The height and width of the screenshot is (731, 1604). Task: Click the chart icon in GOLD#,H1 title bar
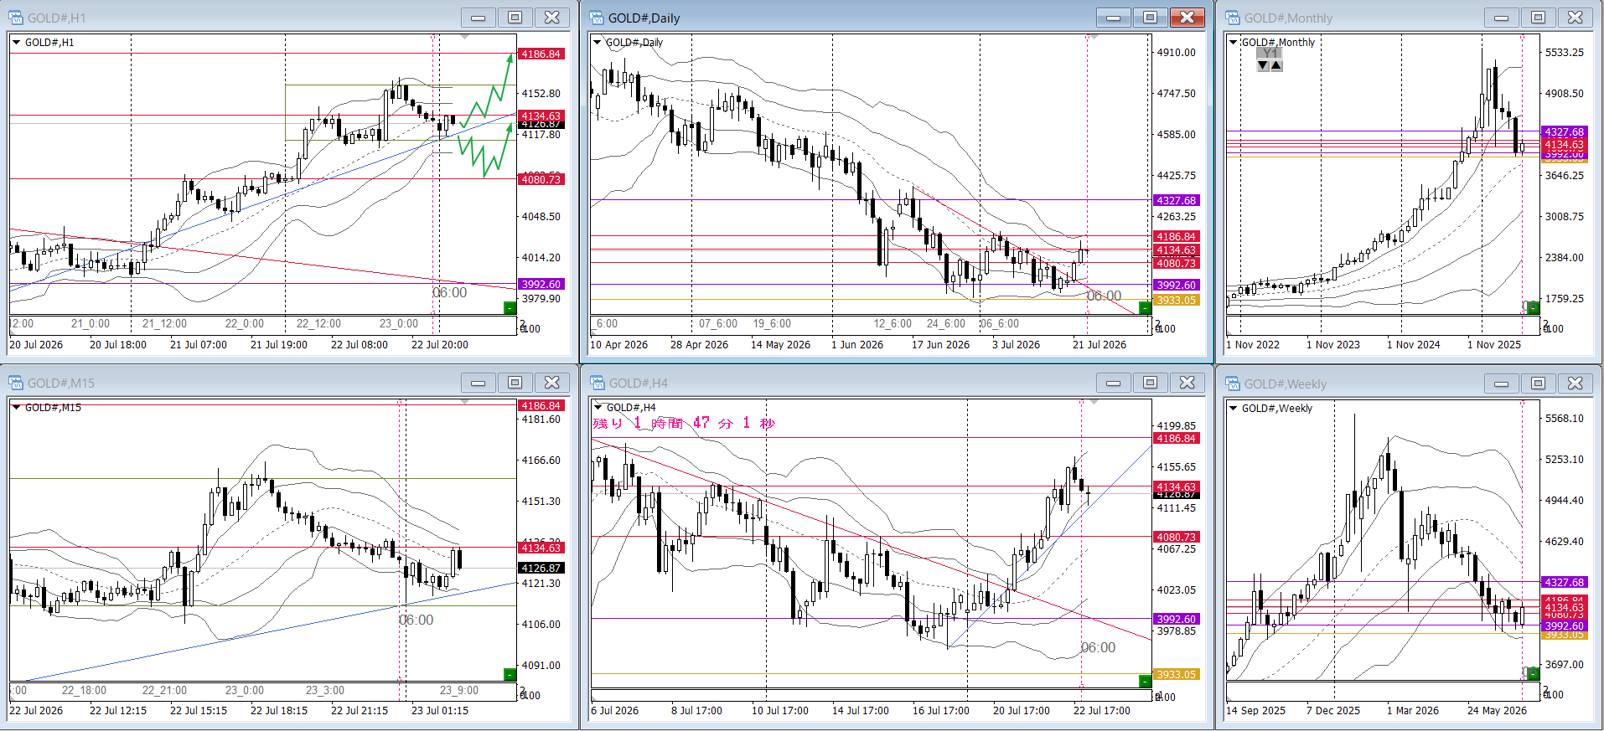[x=16, y=18]
